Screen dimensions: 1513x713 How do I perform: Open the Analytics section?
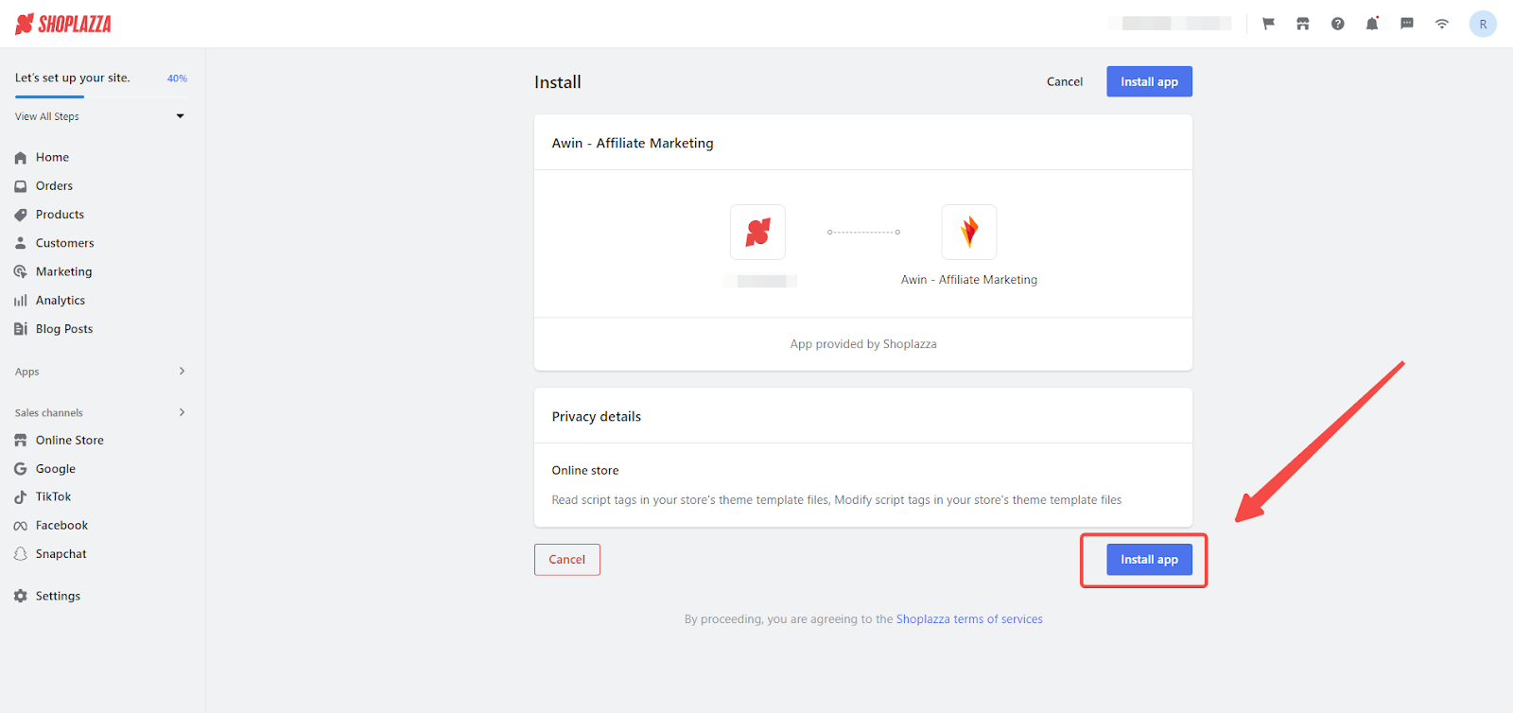[60, 301]
